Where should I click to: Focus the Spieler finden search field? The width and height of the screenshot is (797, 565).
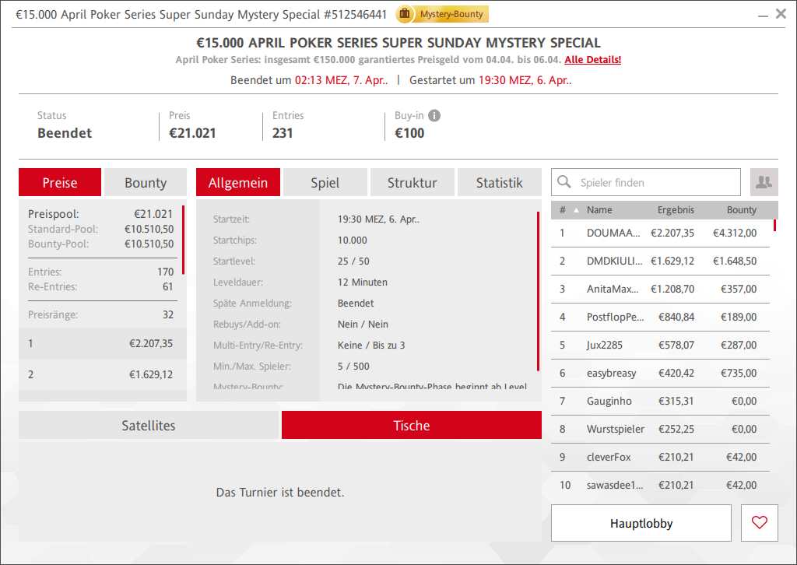point(645,182)
